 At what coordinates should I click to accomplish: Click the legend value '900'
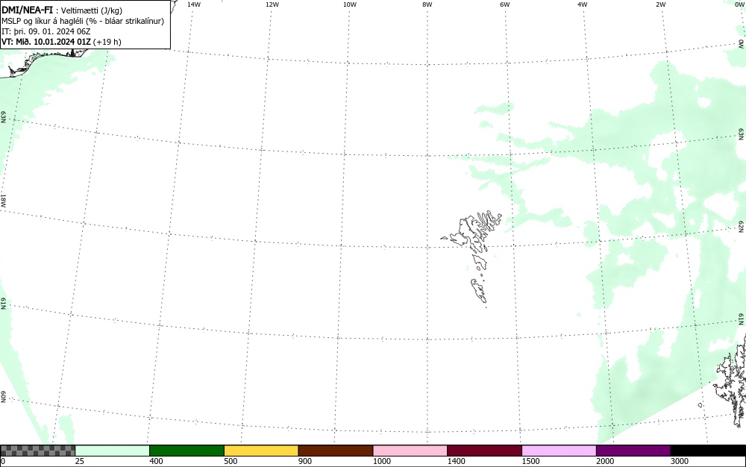pos(305,461)
